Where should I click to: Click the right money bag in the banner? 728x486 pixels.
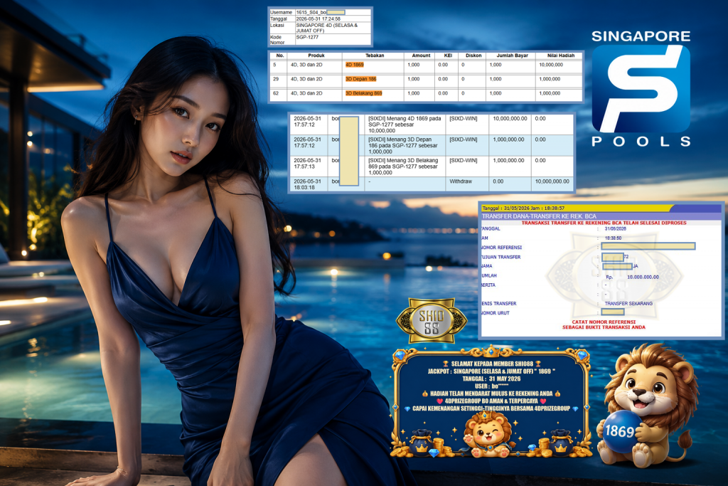[x=561, y=442]
